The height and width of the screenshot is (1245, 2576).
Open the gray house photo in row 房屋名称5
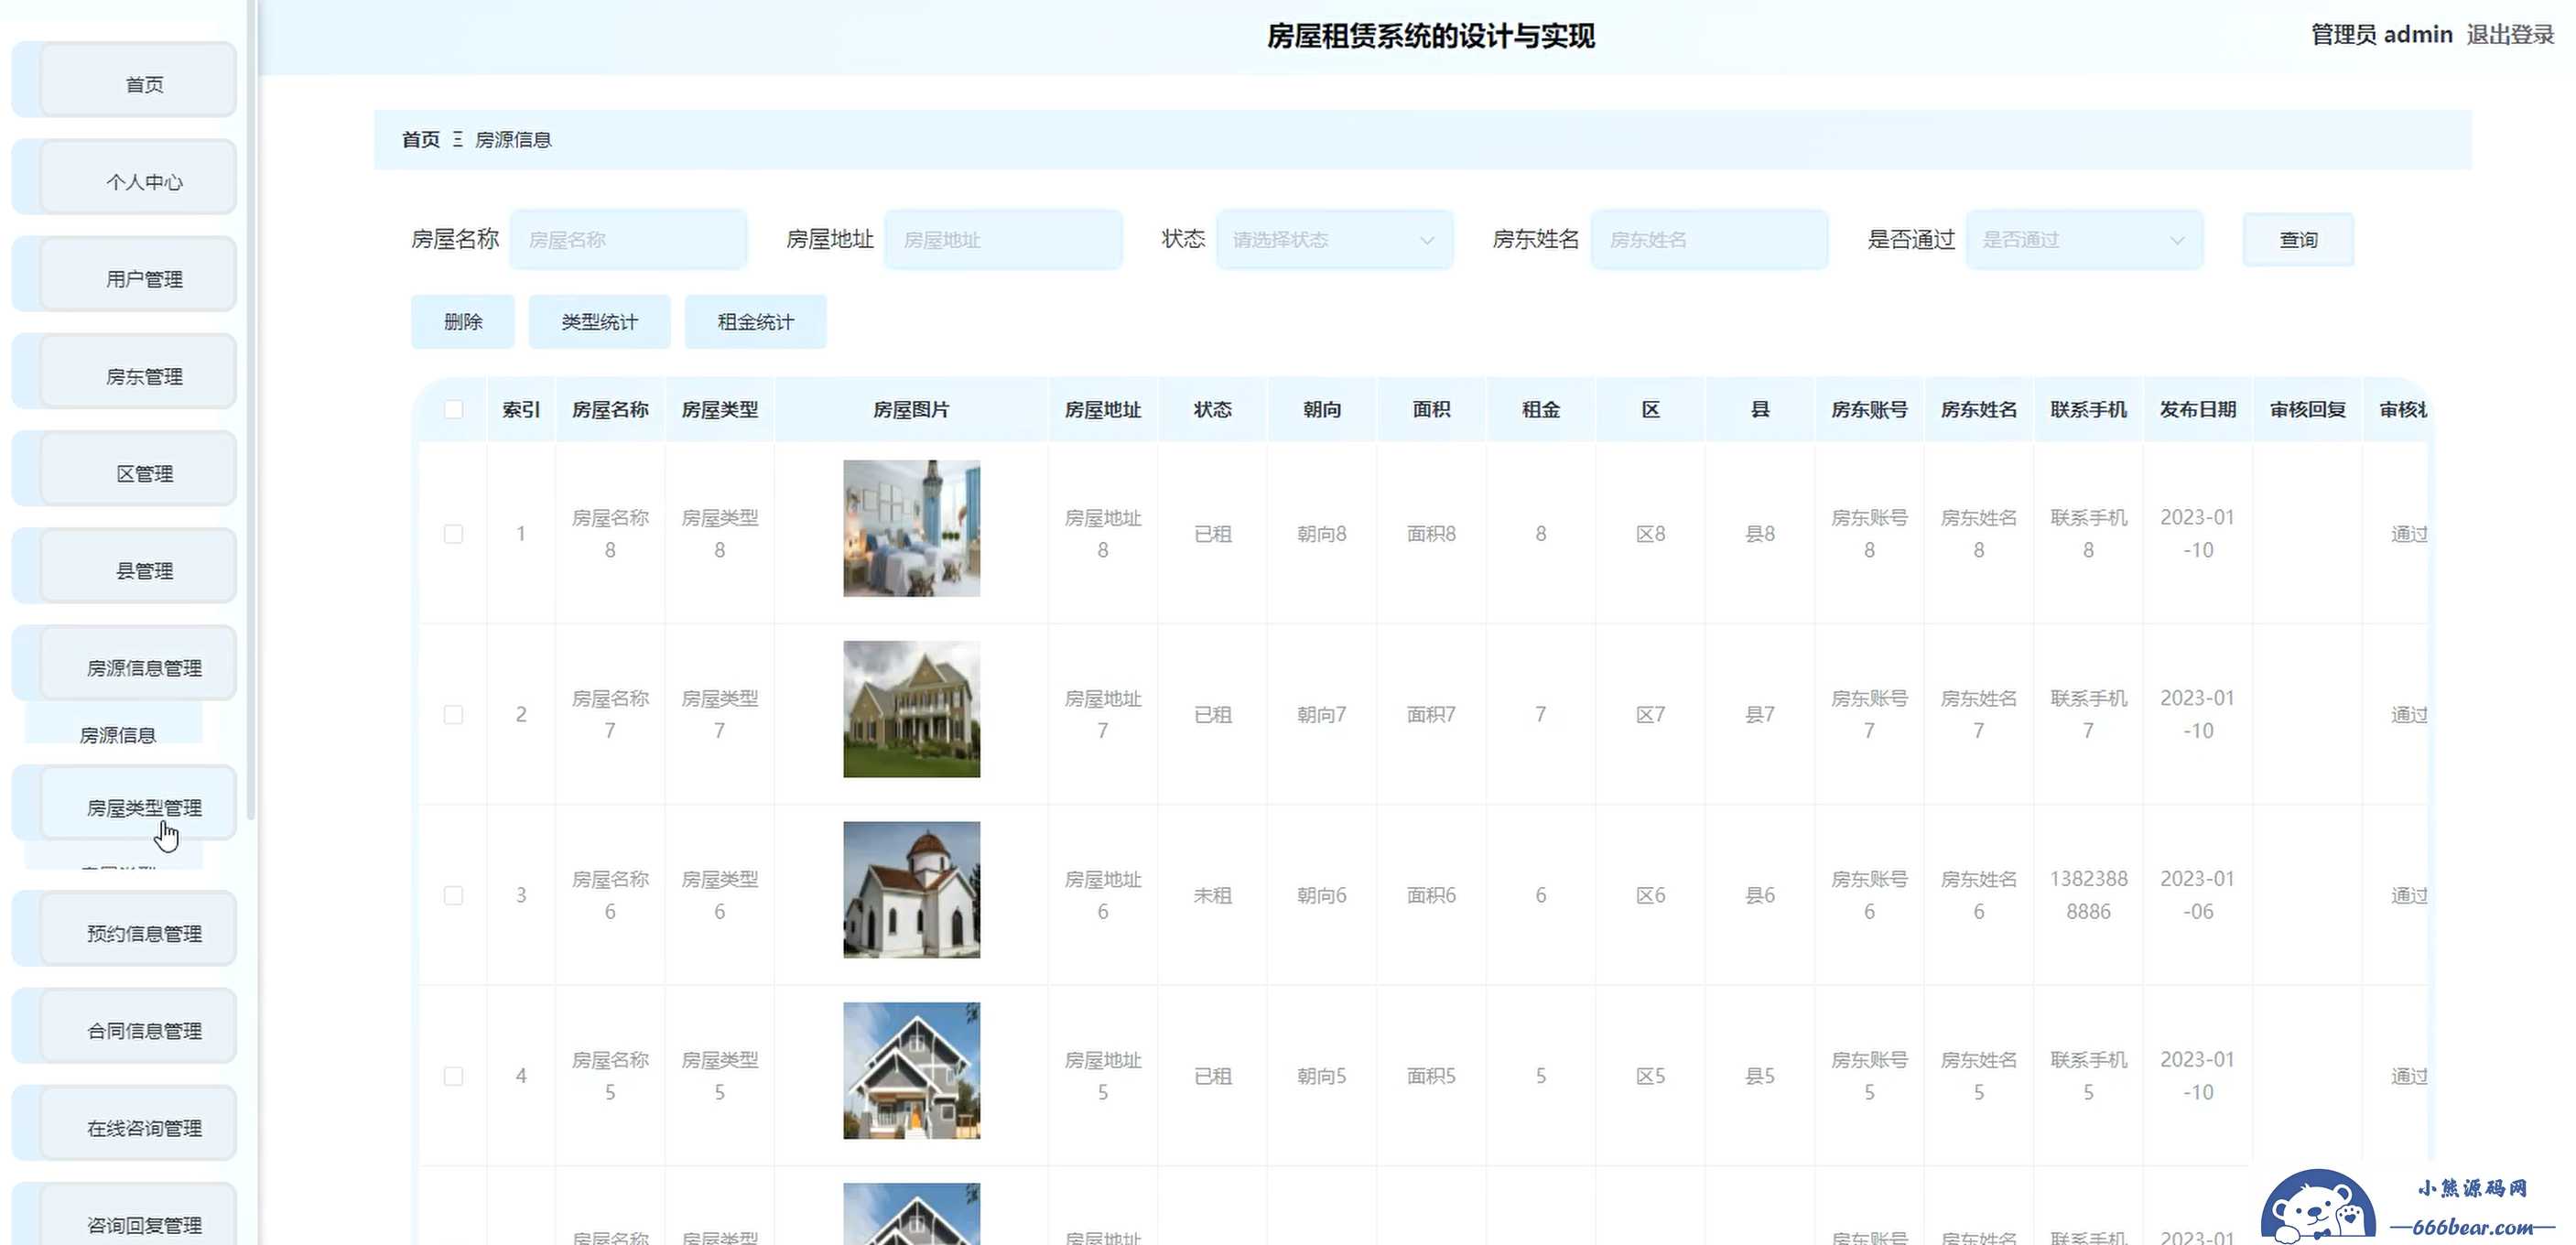coord(911,1070)
